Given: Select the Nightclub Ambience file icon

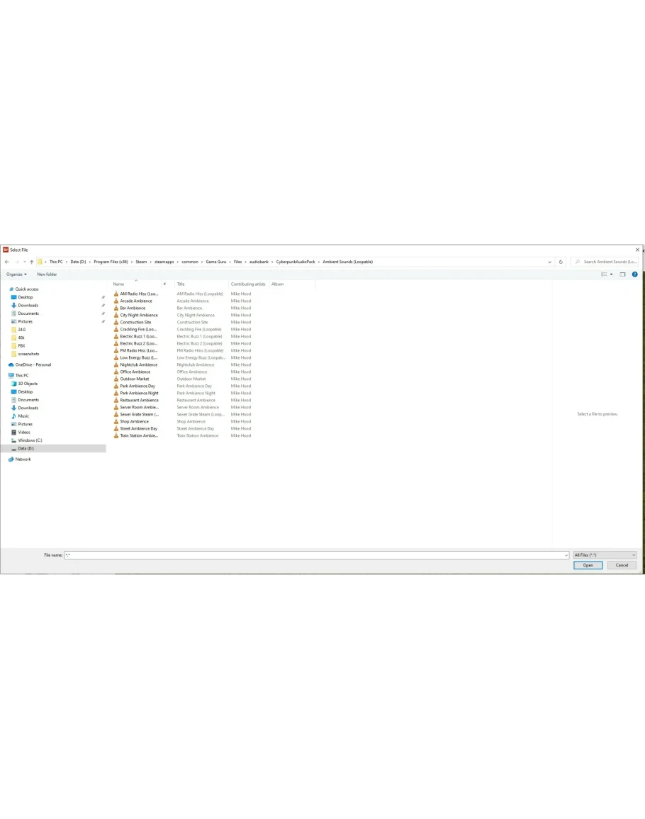Looking at the screenshot, I should point(116,364).
